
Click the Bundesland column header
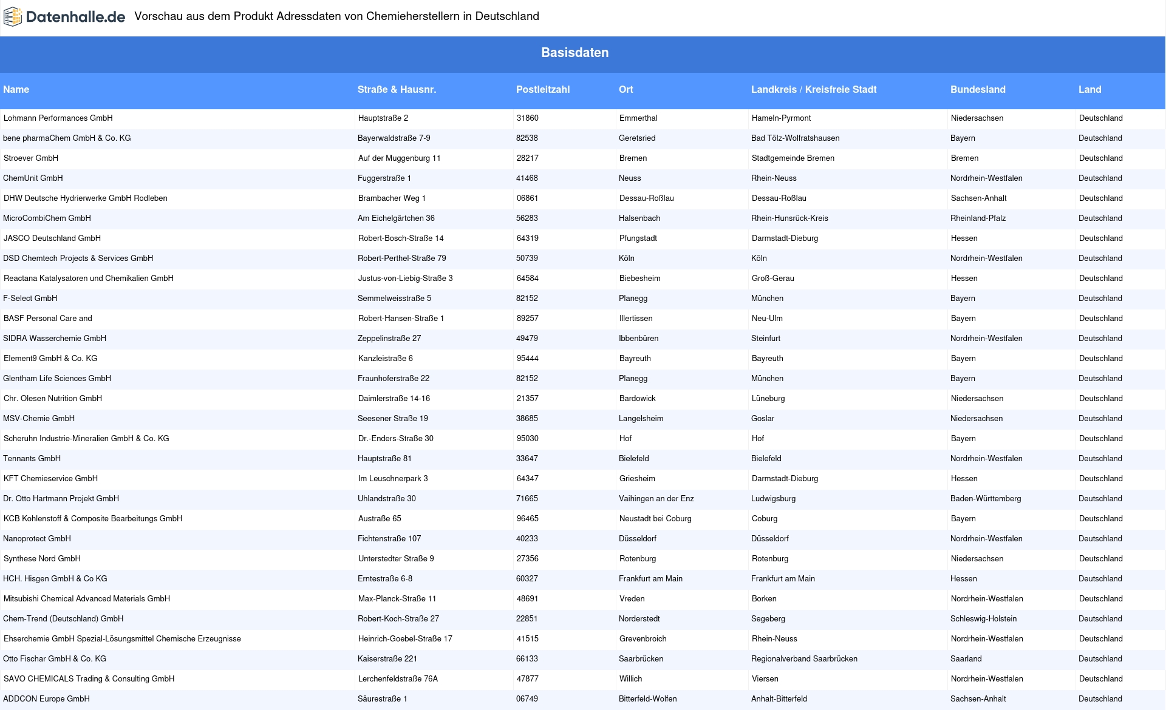click(x=978, y=89)
